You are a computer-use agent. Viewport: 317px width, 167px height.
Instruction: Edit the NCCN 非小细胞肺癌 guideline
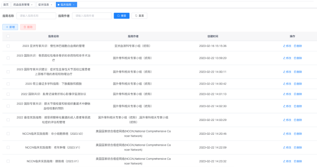(287, 134)
